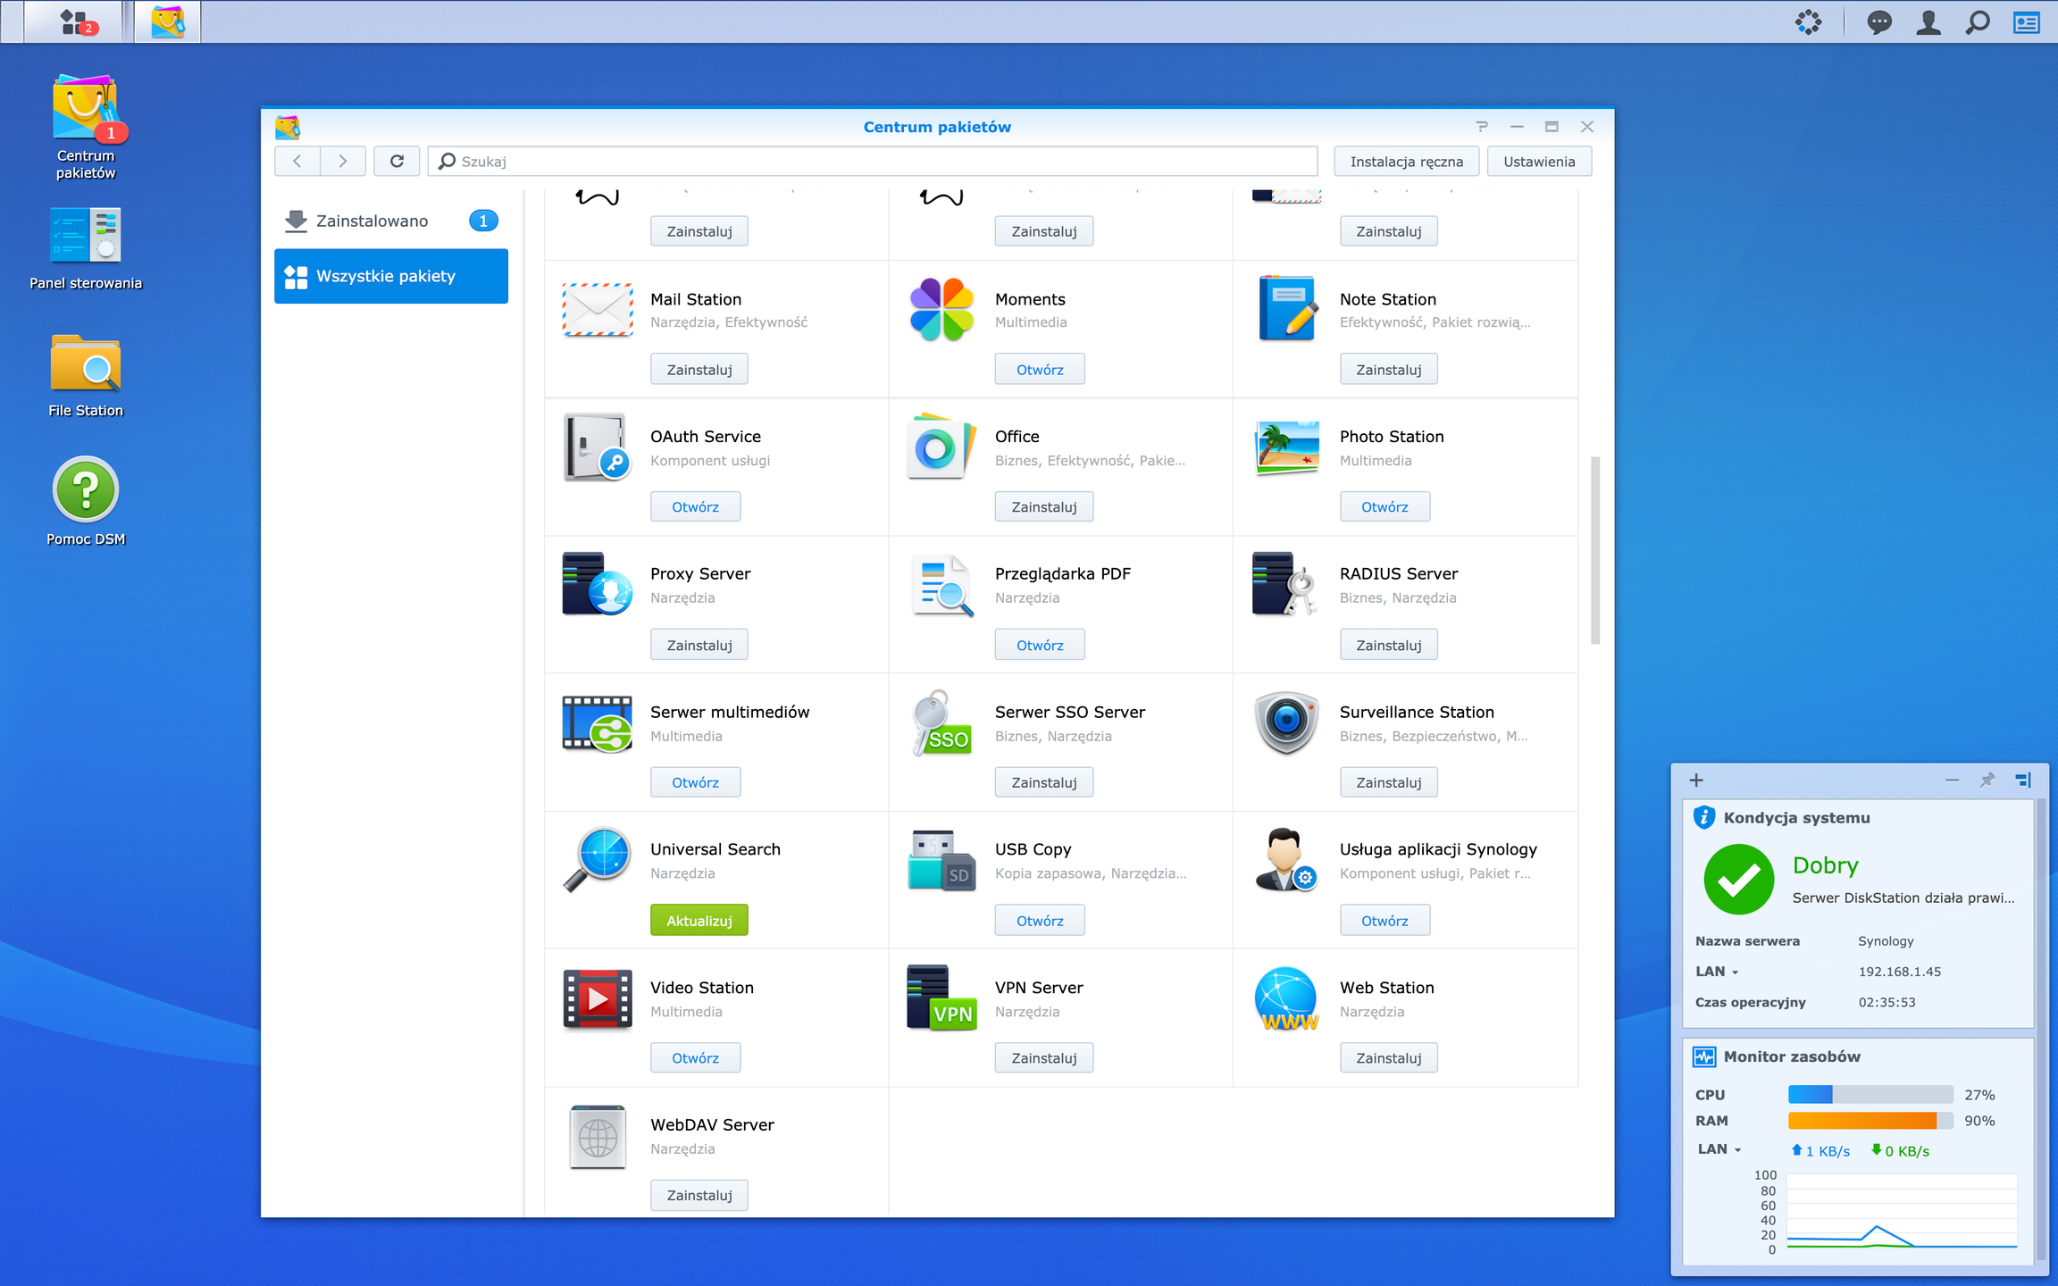The height and width of the screenshot is (1286, 2058).
Task: Click the Surveillance Station title
Action: (x=1417, y=712)
